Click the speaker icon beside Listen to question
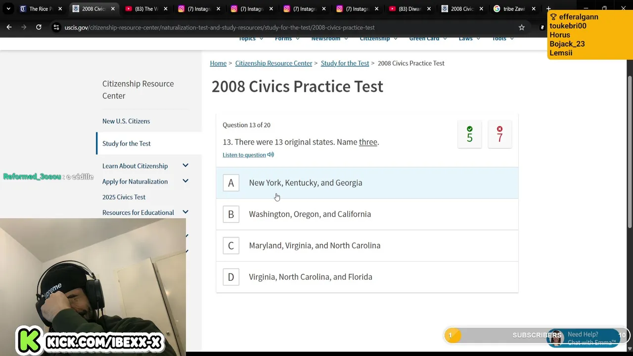 click(271, 155)
